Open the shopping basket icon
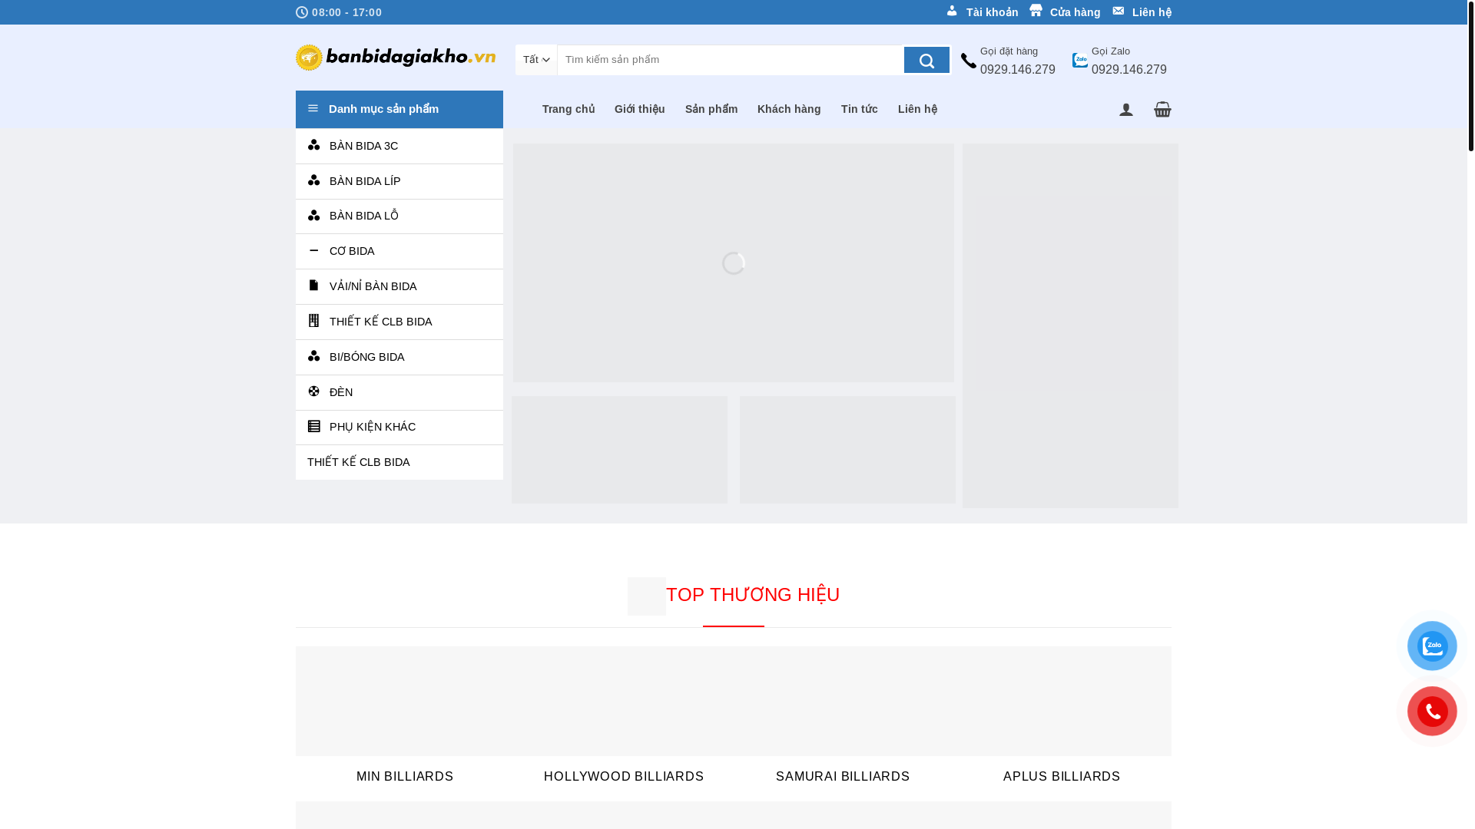Image resolution: width=1475 pixels, height=829 pixels. [x=1162, y=109]
